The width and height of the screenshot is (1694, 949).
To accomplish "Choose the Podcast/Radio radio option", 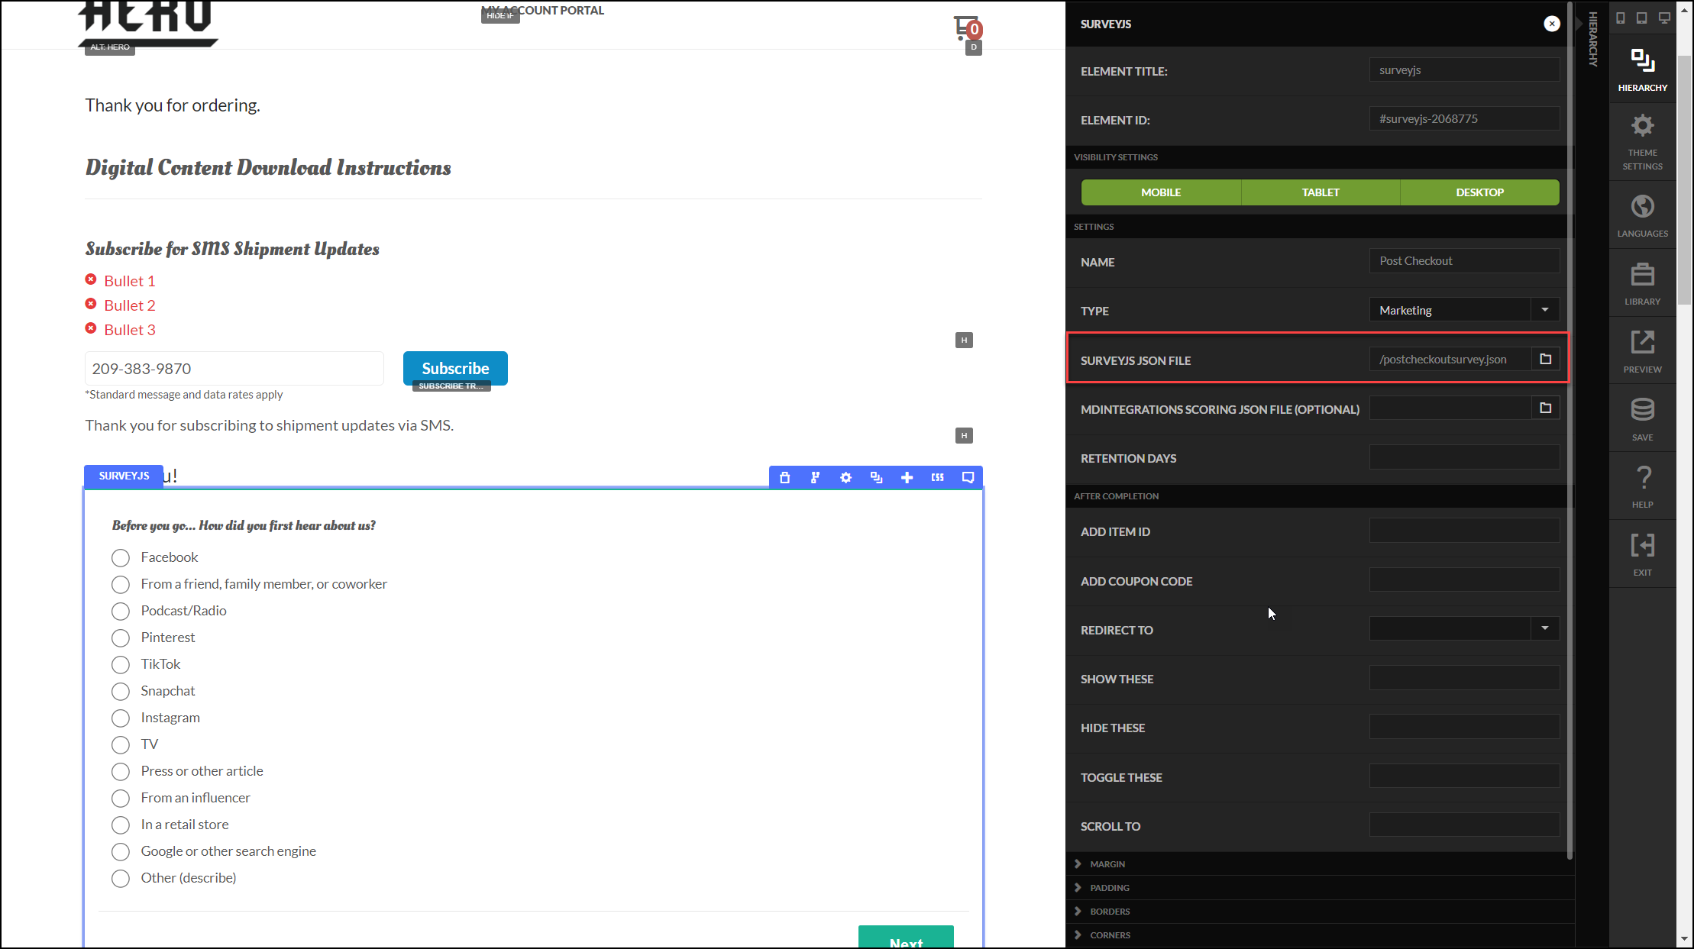I will [x=121, y=611].
